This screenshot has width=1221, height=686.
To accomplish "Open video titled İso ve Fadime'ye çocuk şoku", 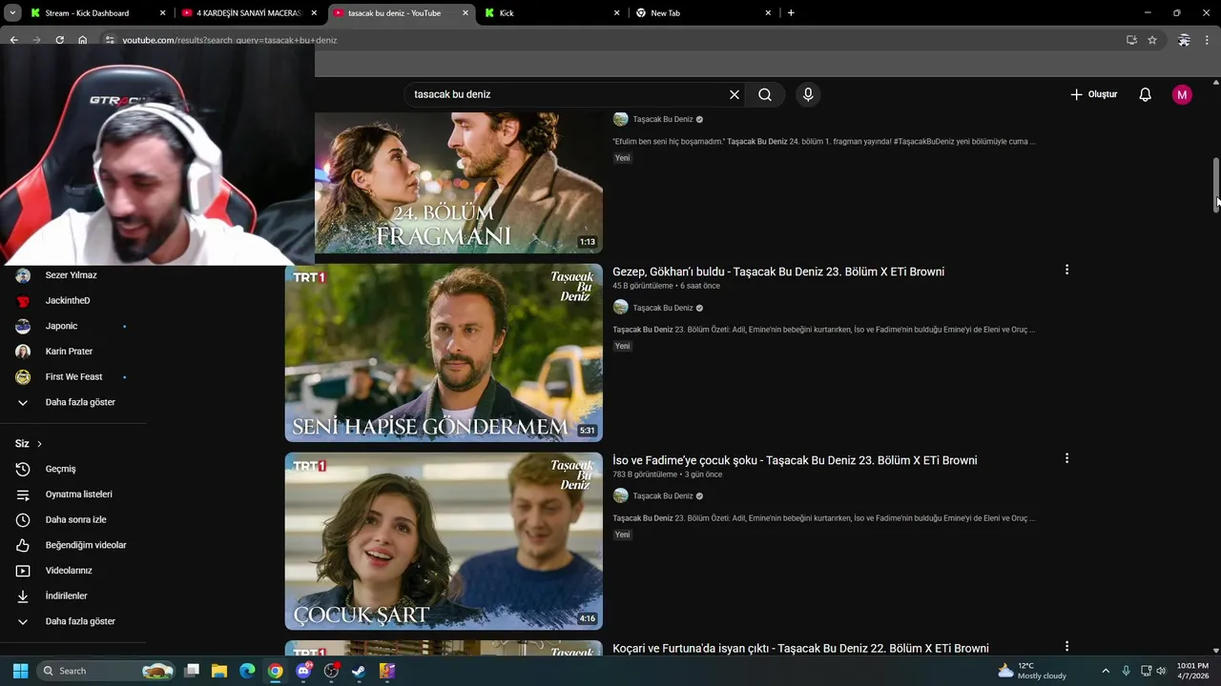I will [795, 460].
